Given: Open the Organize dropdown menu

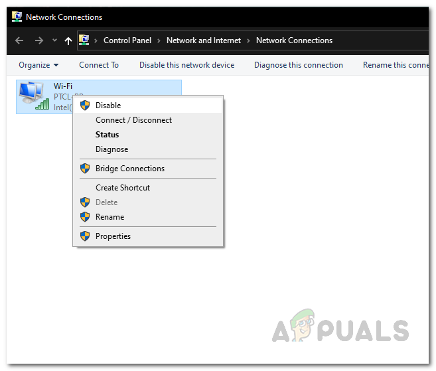Looking at the screenshot, I should [x=38, y=65].
